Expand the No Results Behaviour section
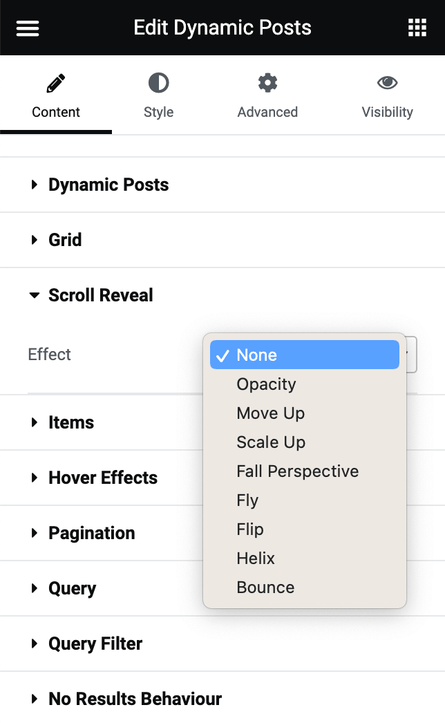445x723 pixels. click(x=135, y=699)
